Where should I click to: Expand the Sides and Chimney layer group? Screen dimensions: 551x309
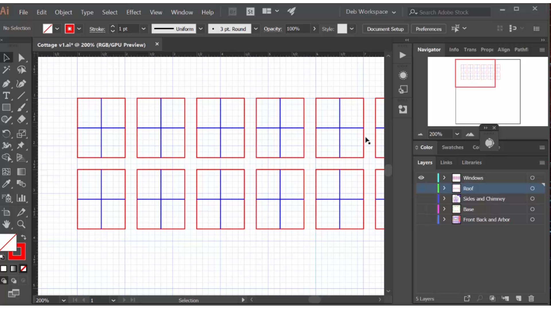click(x=444, y=199)
